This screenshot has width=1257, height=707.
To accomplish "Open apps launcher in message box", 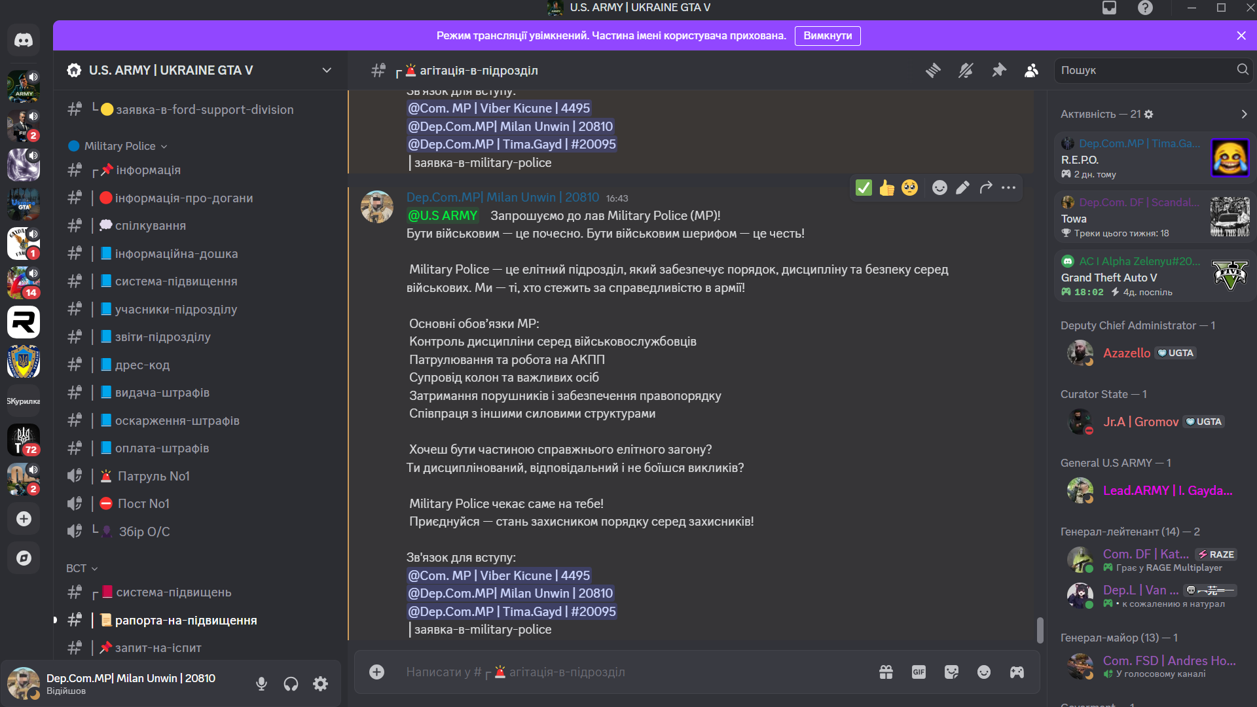I will (x=1017, y=672).
